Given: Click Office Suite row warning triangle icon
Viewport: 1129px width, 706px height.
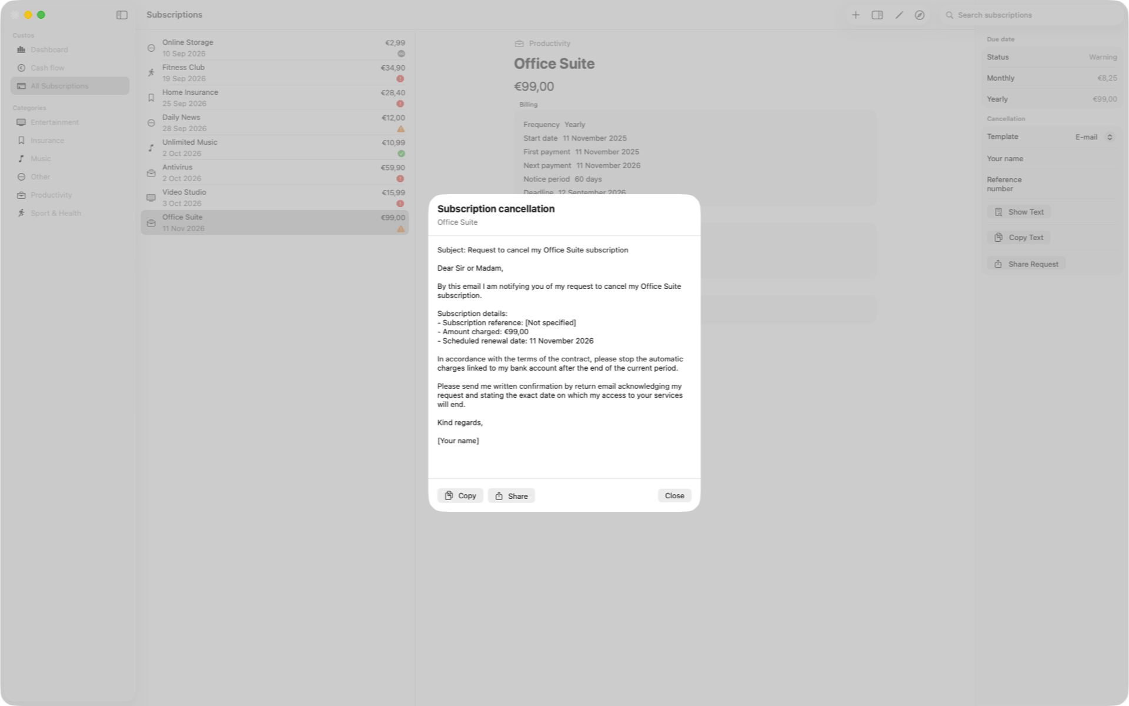Looking at the screenshot, I should point(400,229).
